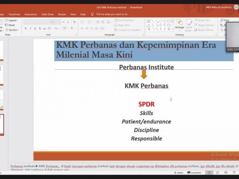This screenshot has height=179, width=239.
Task: Click Reset slide button
Action: tap(10, 25)
